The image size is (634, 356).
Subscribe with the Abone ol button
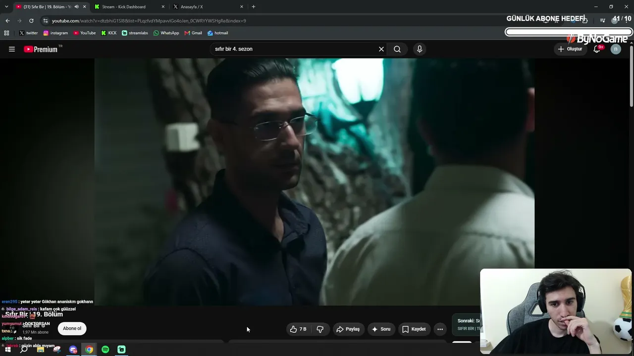72,328
